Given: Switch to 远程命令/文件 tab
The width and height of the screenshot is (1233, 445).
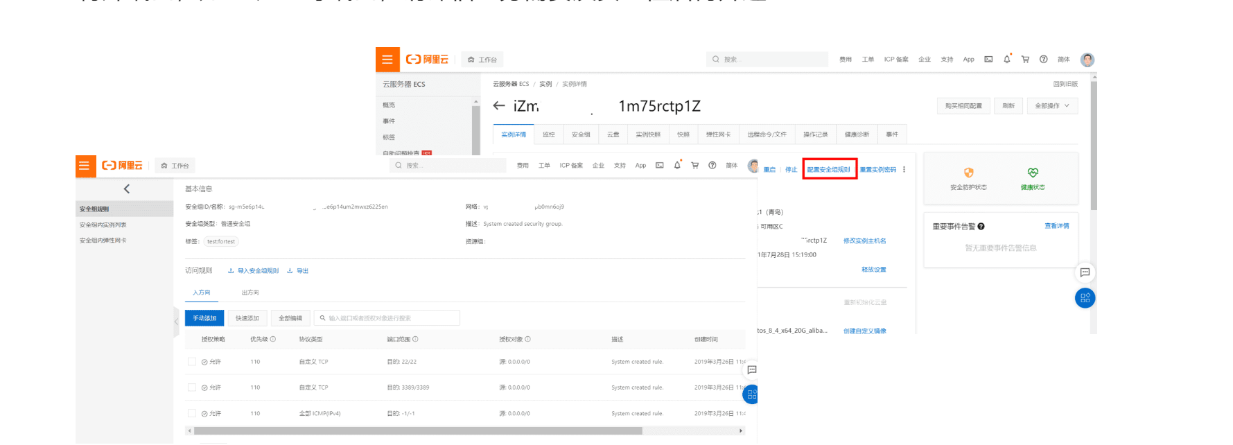Looking at the screenshot, I should [767, 134].
